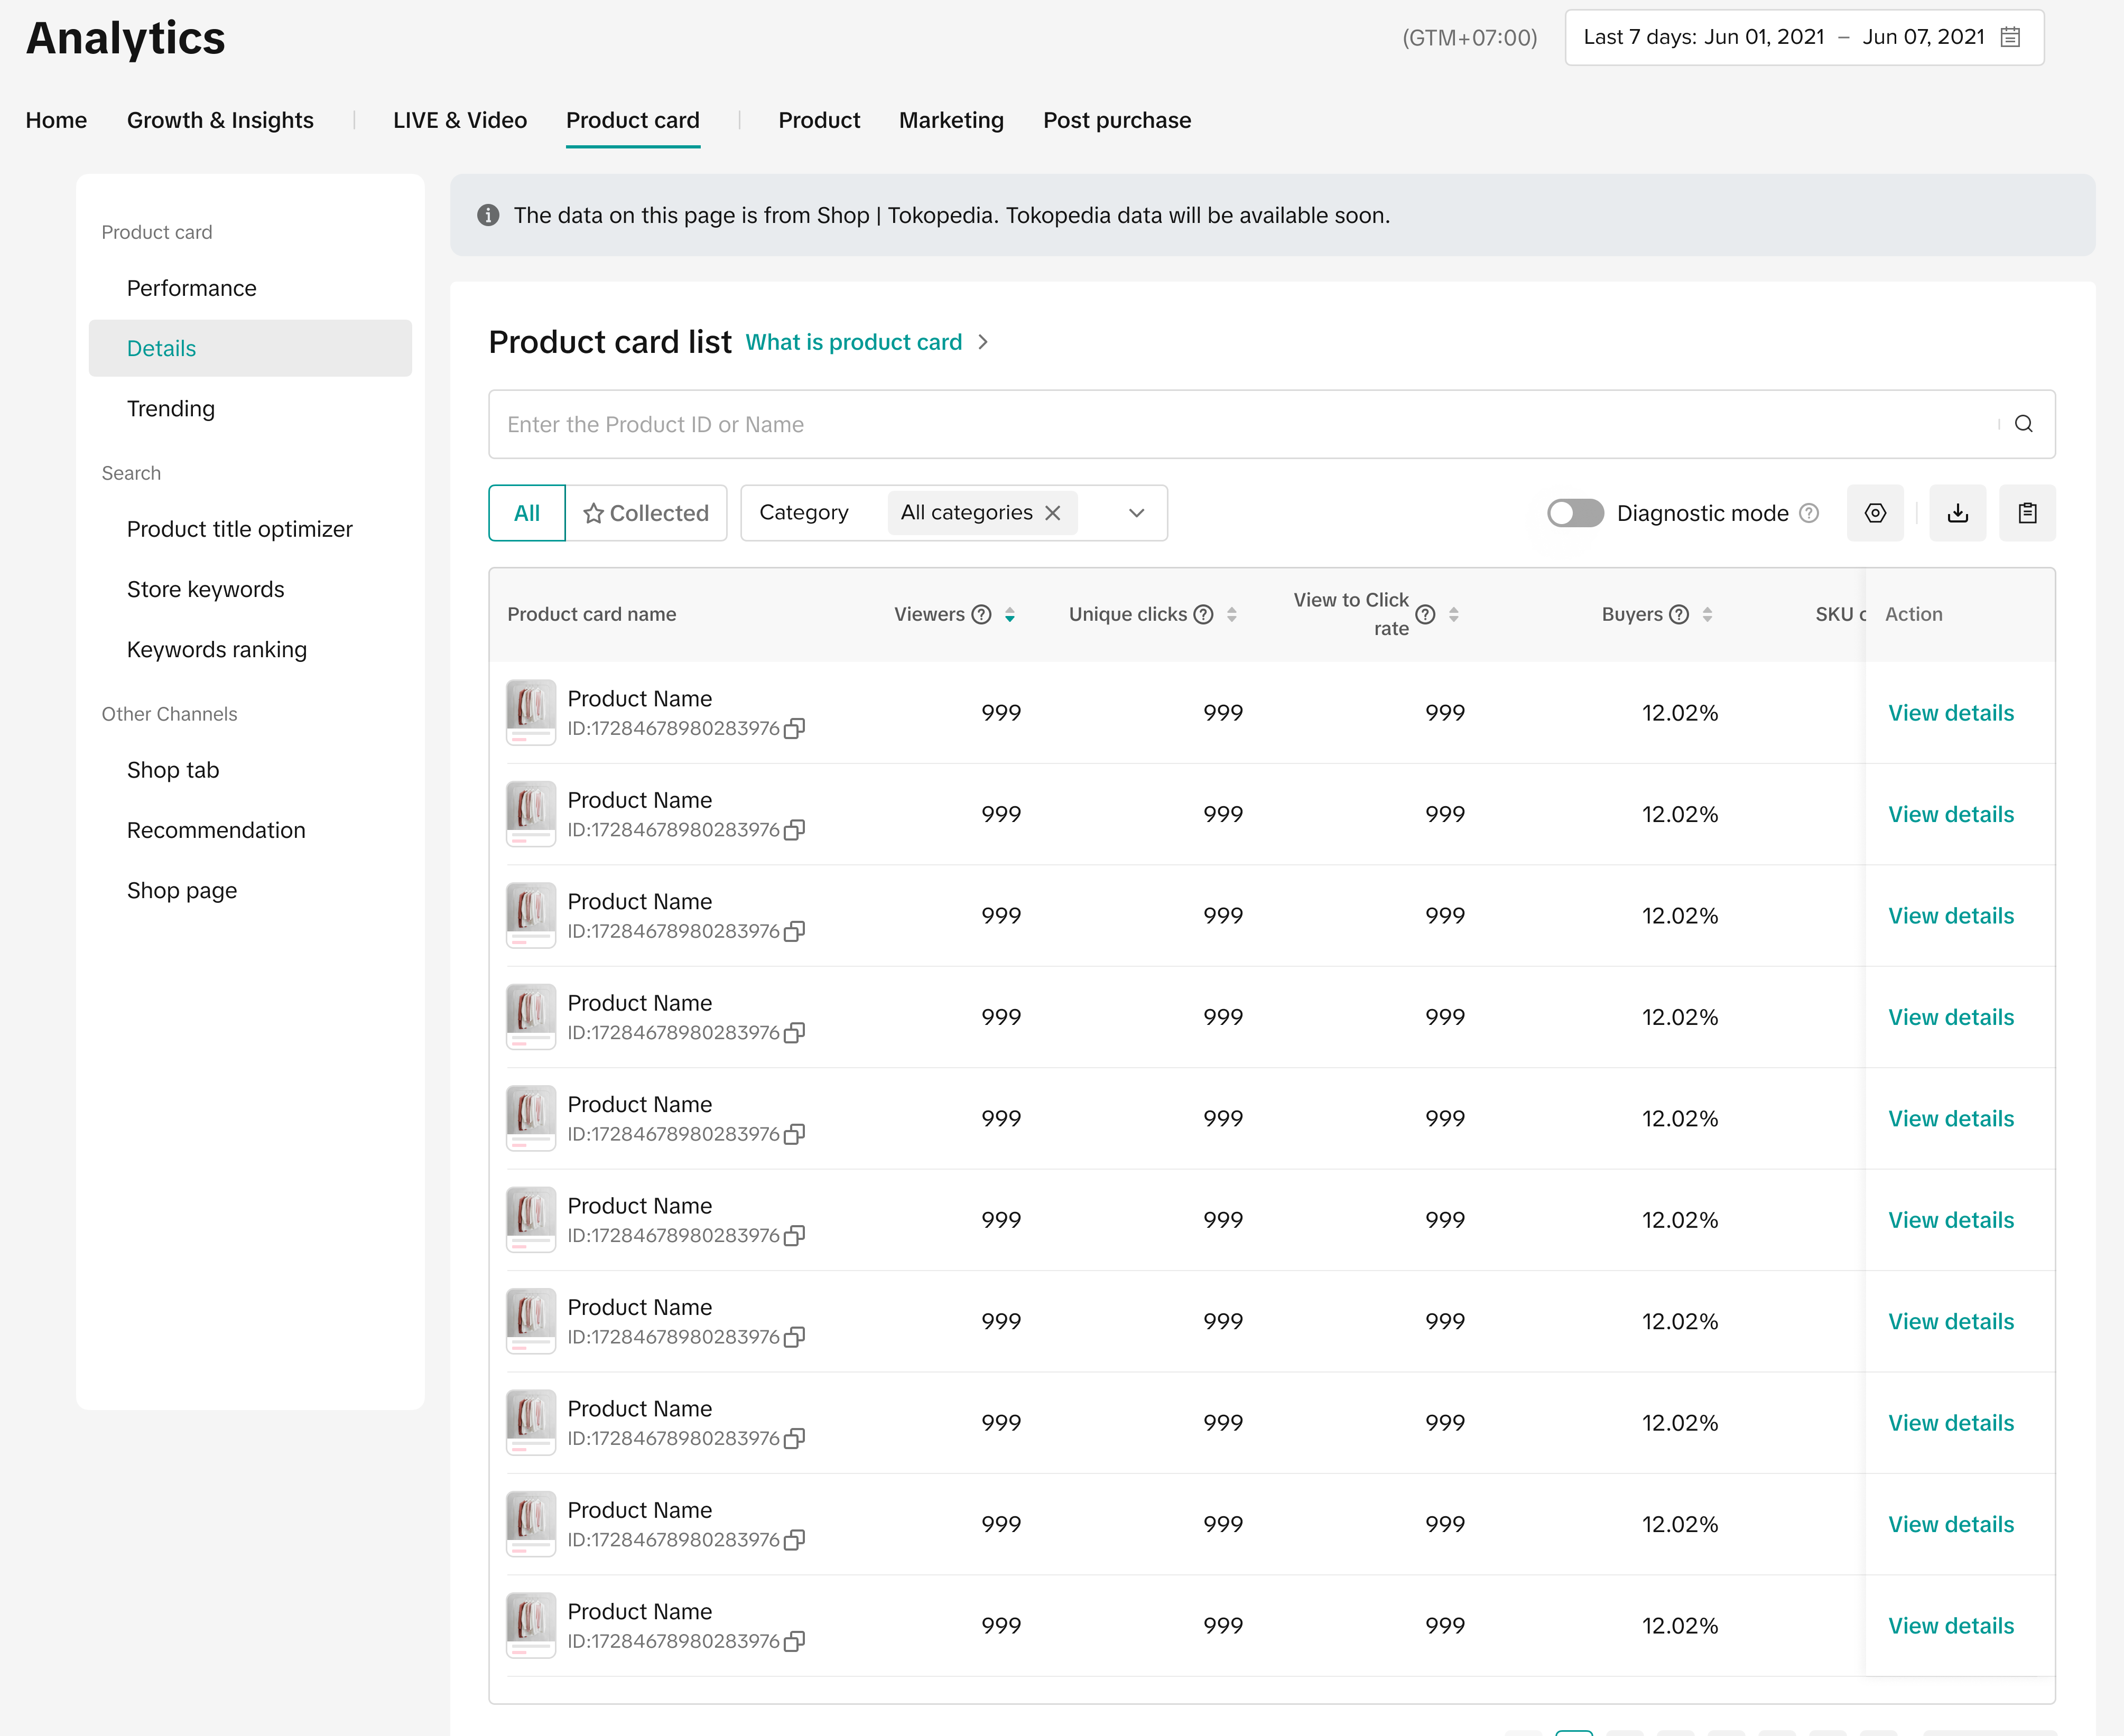Click the clipboard report icon
2124x1736 pixels.
(x=2027, y=513)
